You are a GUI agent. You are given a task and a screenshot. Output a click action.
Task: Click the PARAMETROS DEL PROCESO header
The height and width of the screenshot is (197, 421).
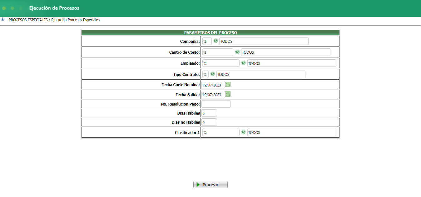[x=210, y=32]
